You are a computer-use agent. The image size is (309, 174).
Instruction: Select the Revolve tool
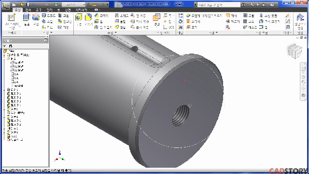pyautogui.click(x=36, y=19)
